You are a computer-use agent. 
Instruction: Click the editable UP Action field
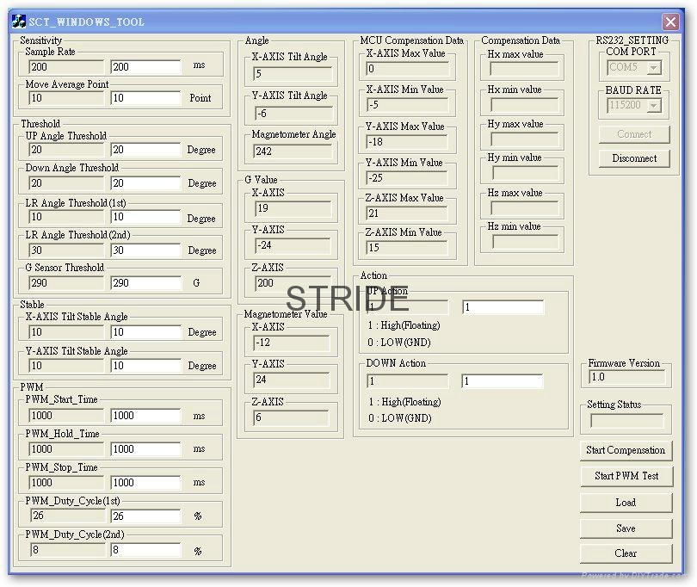pyautogui.click(x=503, y=307)
